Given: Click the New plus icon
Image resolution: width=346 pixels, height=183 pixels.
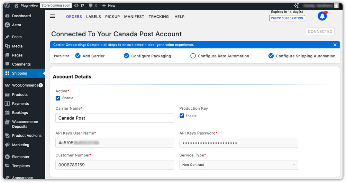Looking at the screenshot, I should pos(104,6).
